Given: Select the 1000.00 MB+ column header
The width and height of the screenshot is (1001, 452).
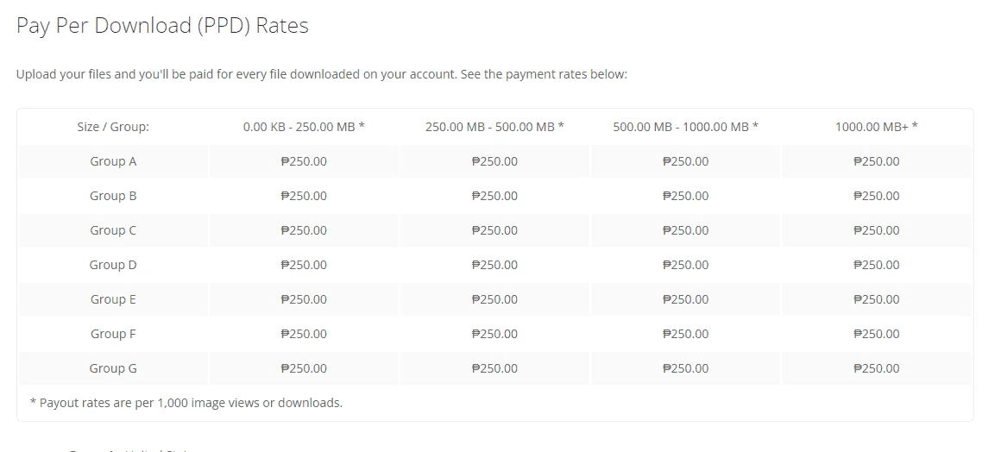Looking at the screenshot, I should pyautogui.click(x=877, y=127).
